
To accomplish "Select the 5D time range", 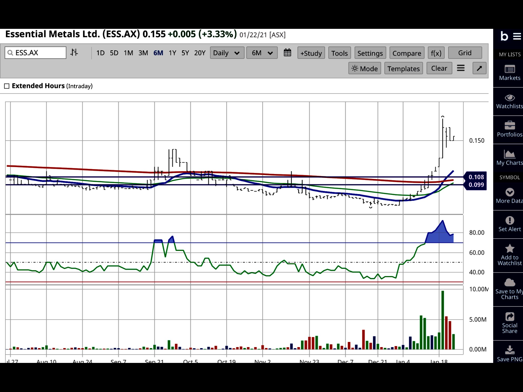I will pos(114,53).
